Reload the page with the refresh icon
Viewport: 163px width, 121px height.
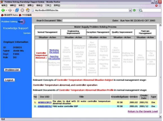[x=17, y=10]
